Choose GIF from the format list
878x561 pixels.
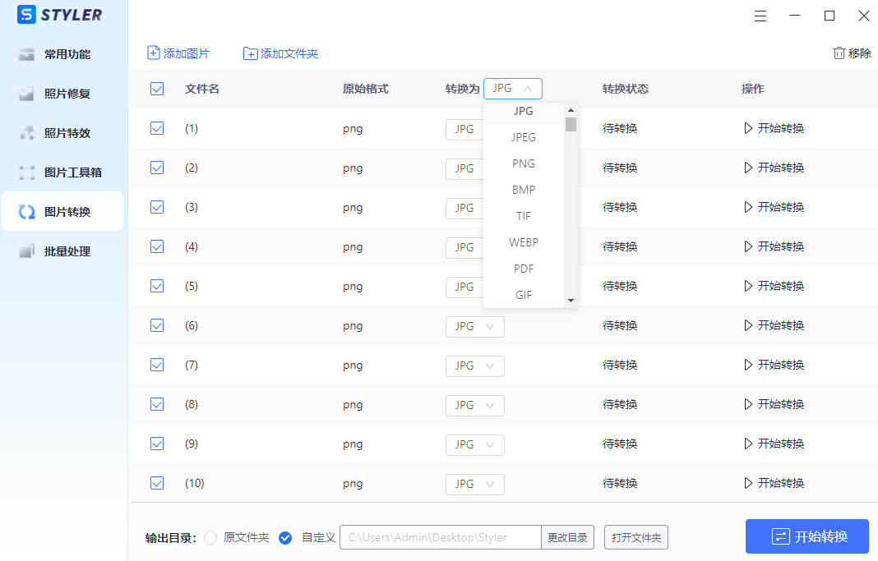[x=524, y=295]
